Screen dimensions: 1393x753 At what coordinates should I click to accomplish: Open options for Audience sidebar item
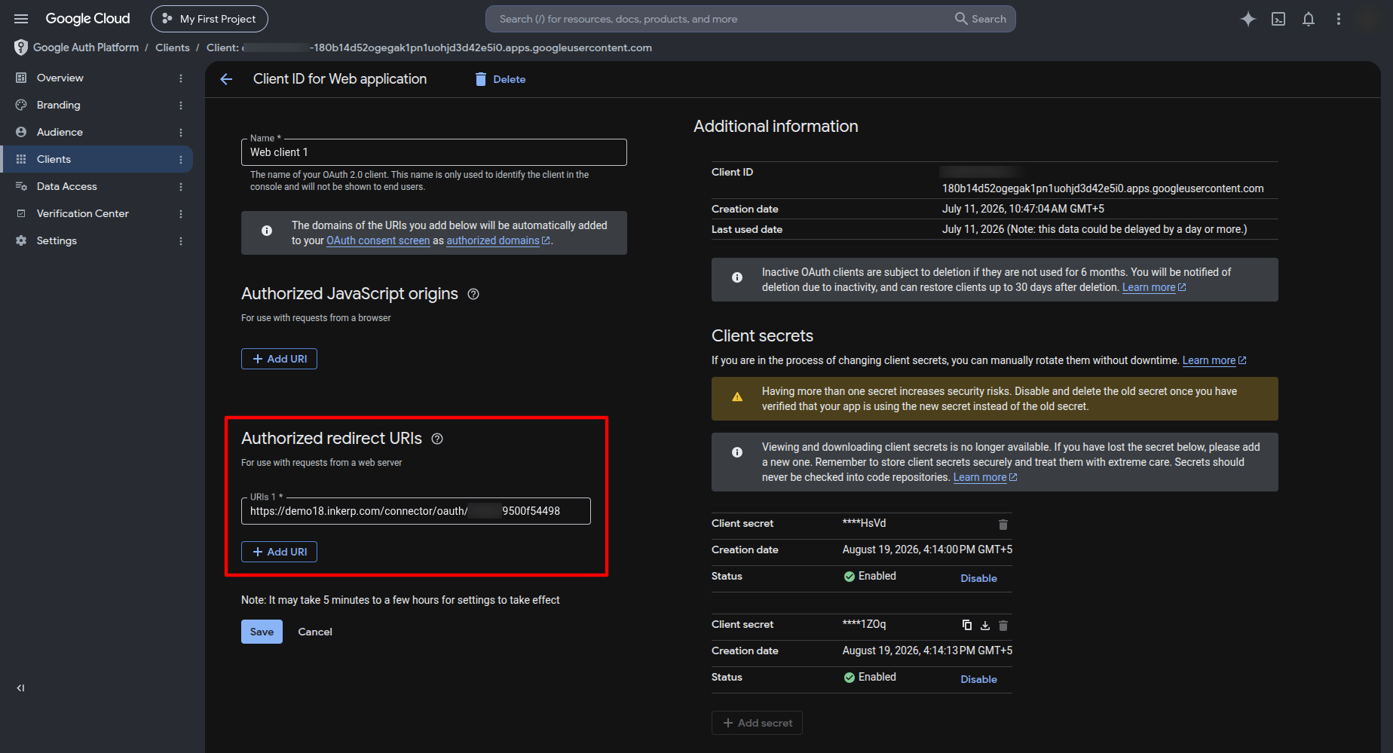tap(181, 132)
